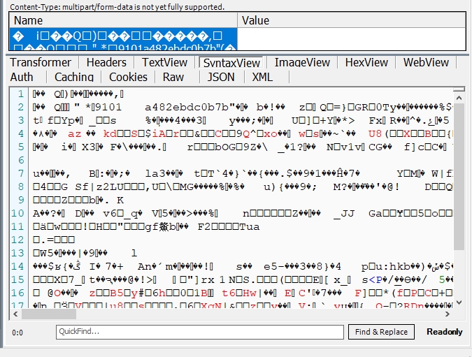Select the highlighted garbled Name row
Viewport: 472px width, 357px height.
(123, 39)
